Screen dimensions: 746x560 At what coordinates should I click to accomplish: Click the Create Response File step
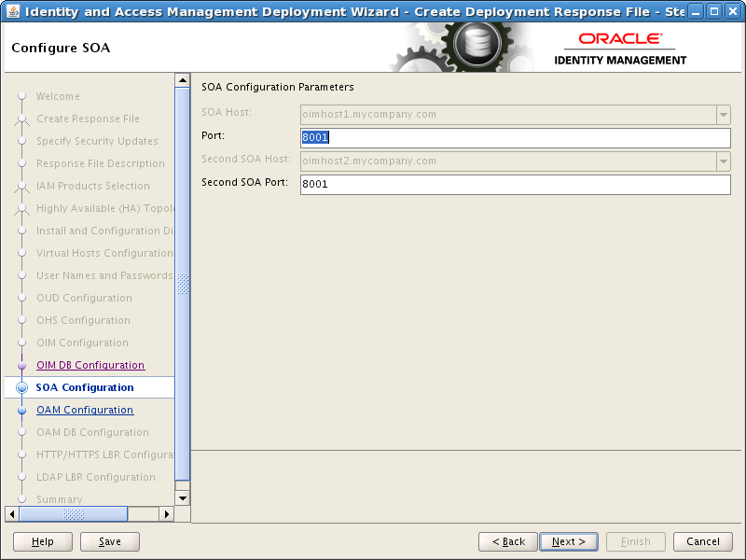[x=88, y=119]
